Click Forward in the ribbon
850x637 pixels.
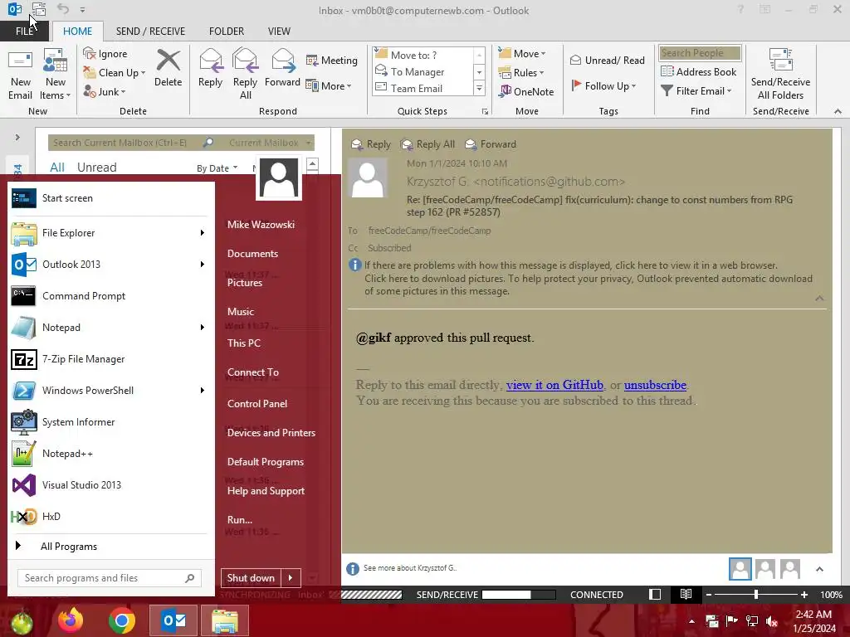(x=282, y=68)
